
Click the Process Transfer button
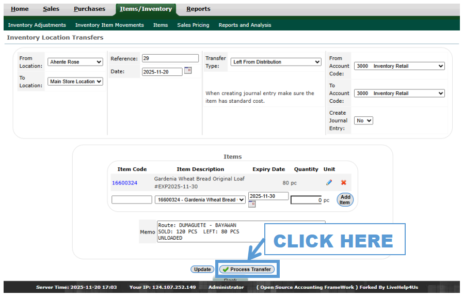[x=247, y=269]
